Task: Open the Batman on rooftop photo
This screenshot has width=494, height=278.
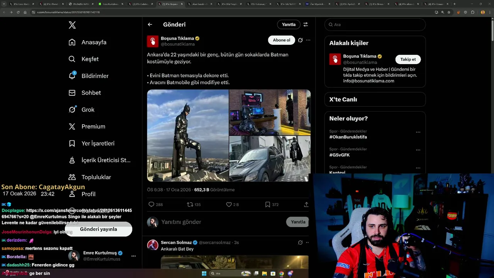Action: pos(188,136)
